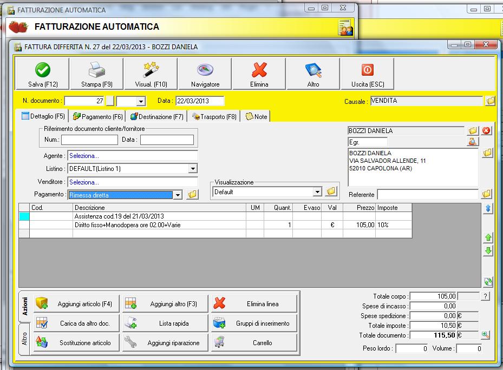Click the N. documento field showing 27
The image size is (503, 370).
[84, 101]
